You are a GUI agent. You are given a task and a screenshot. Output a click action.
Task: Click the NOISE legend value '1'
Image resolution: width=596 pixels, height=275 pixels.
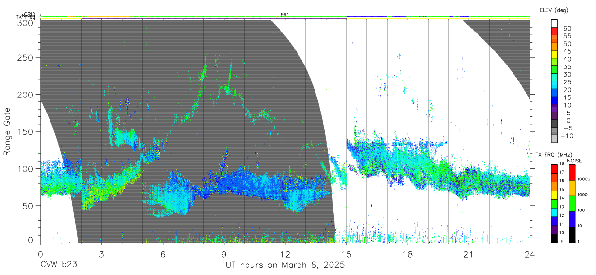(x=579, y=241)
